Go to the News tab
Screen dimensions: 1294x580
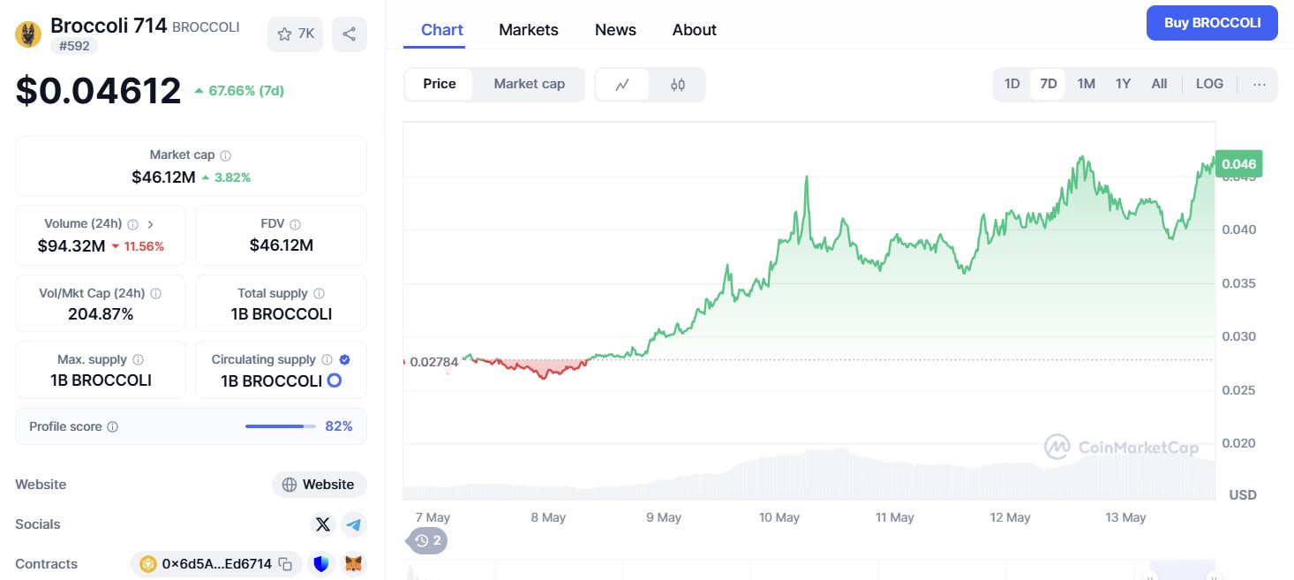coord(615,30)
